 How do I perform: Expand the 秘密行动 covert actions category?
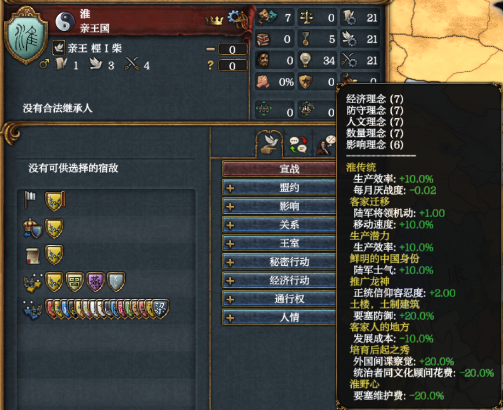[279, 262]
